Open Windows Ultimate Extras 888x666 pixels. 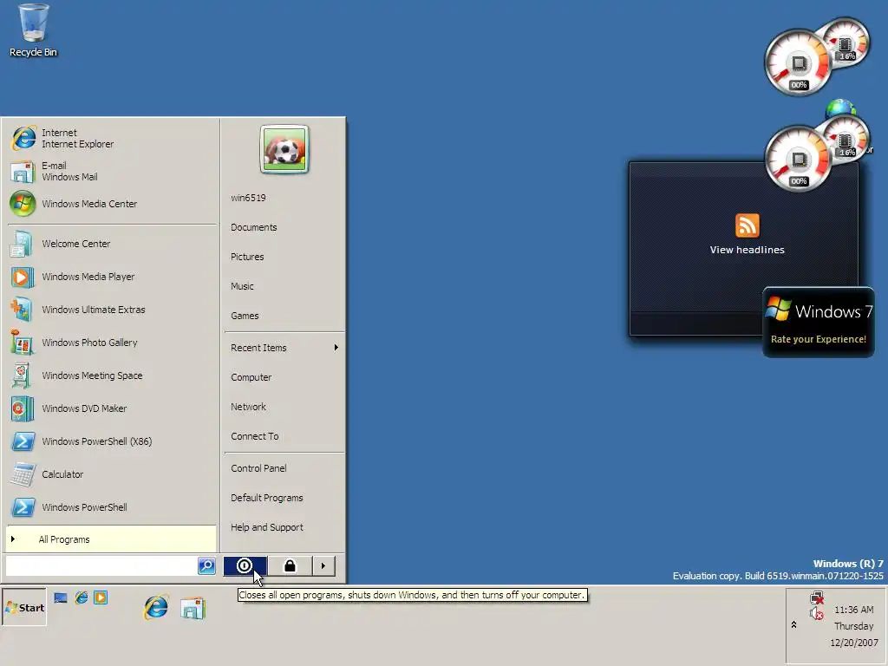click(x=112, y=310)
